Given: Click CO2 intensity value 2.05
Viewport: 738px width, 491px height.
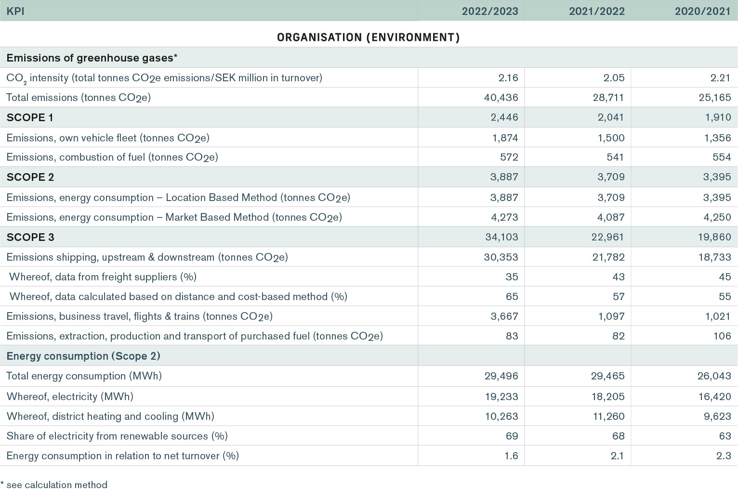Looking at the screenshot, I should point(614,78).
